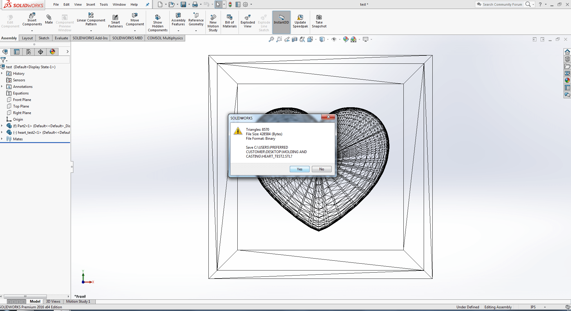Expand the Annotations tree node

tap(2, 86)
